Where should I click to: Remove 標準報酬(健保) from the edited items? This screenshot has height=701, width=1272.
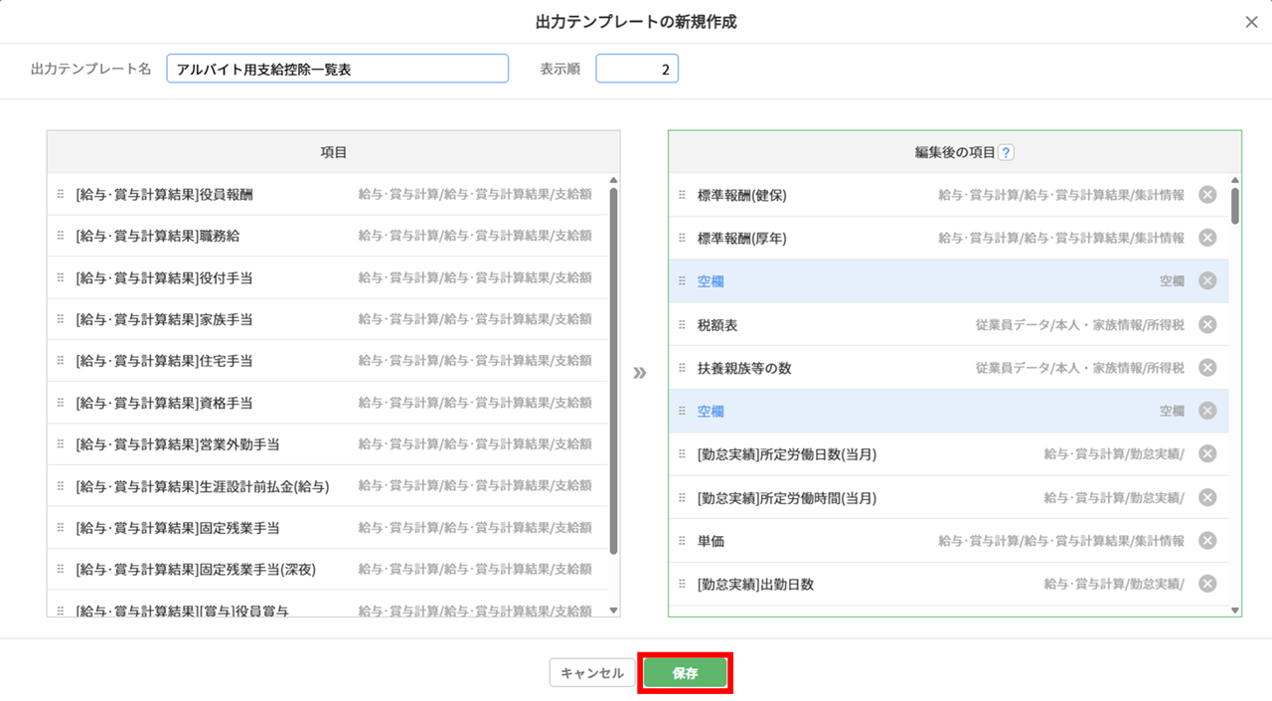pyautogui.click(x=1207, y=195)
